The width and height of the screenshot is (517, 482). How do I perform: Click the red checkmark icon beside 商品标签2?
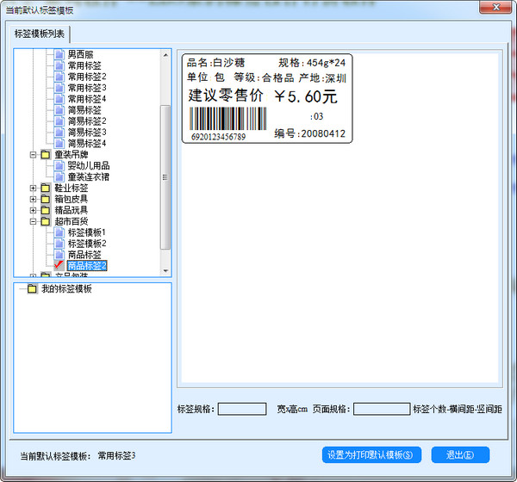tap(59, 265)
